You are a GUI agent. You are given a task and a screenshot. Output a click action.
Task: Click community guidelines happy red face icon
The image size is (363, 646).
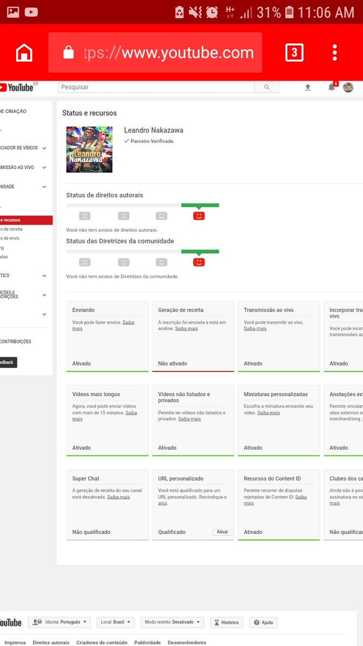199,262
